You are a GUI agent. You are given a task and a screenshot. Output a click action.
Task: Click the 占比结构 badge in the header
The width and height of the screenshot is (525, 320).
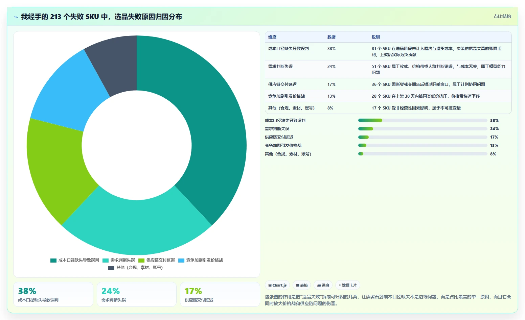(x=502, y=16)
